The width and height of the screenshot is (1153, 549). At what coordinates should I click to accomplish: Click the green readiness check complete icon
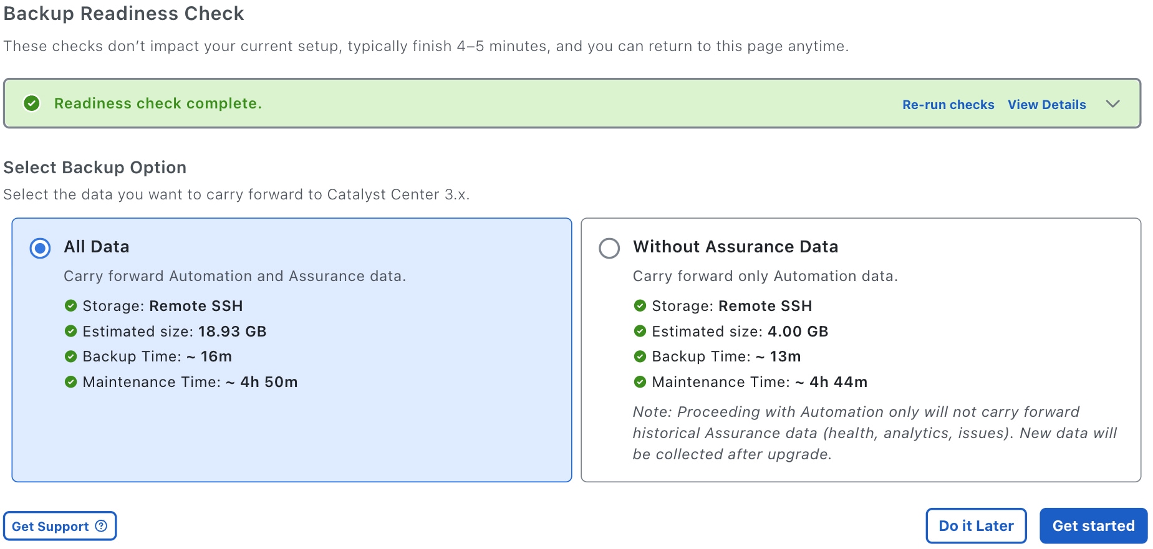pos(32,103)
